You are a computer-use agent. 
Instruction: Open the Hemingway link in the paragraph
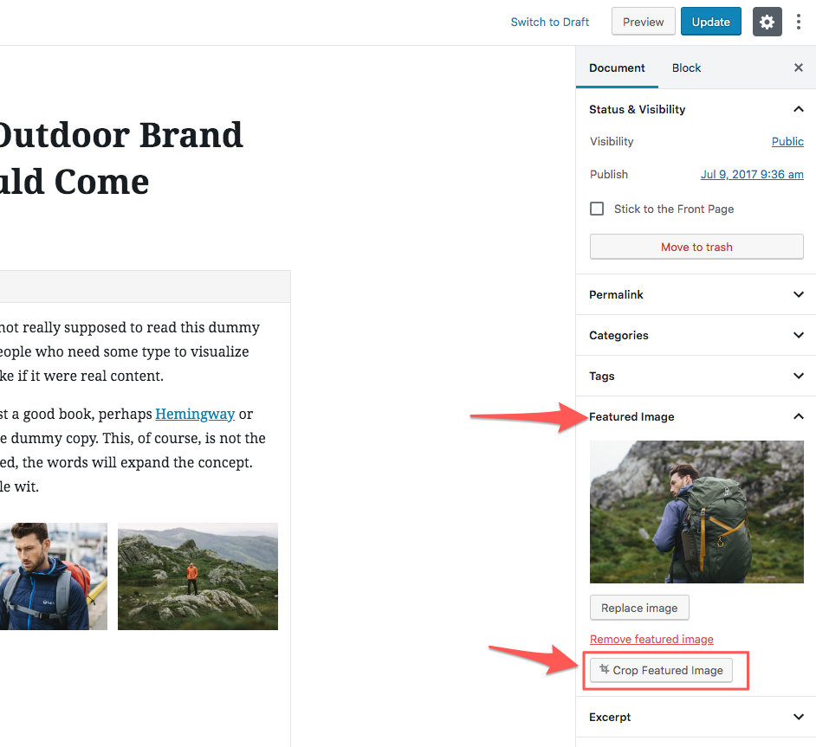point(195,414)
